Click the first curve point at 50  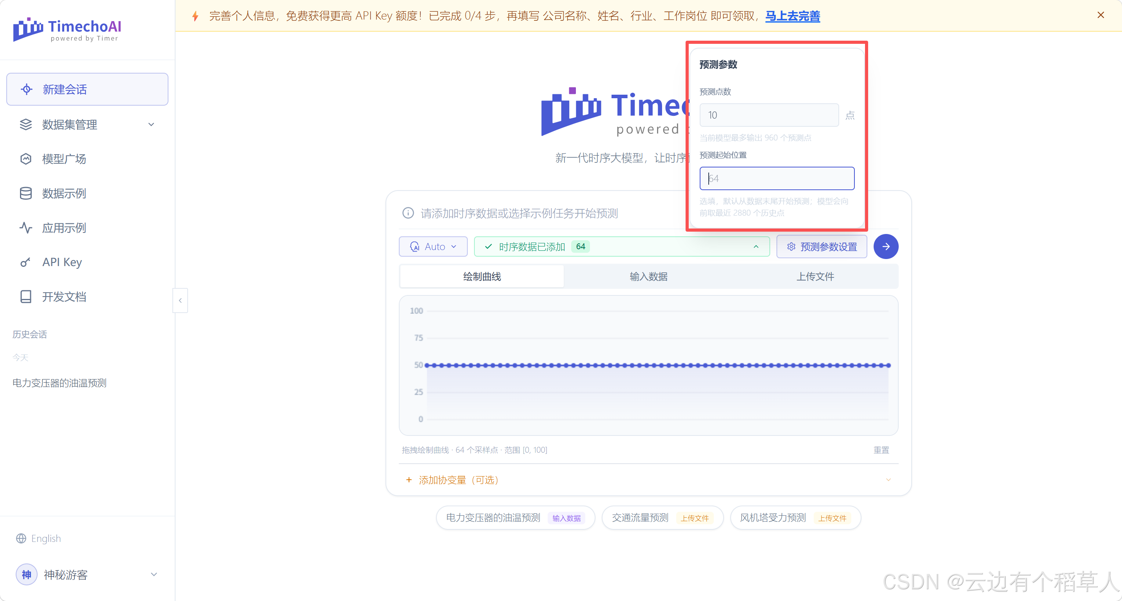pos(427,365)
